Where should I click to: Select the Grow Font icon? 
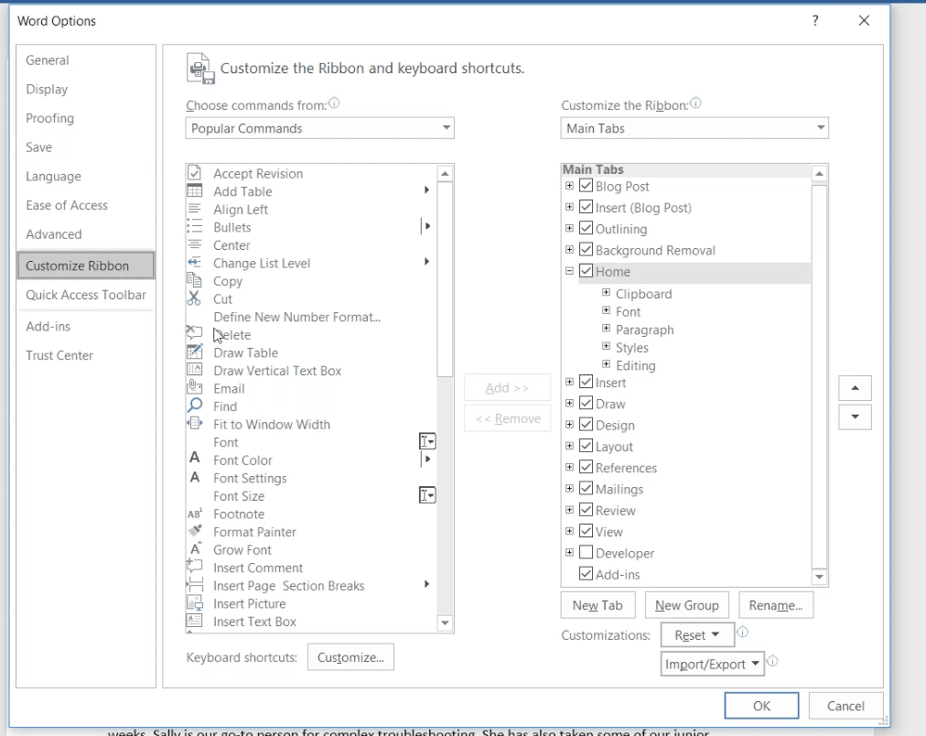tap(196, 548)
